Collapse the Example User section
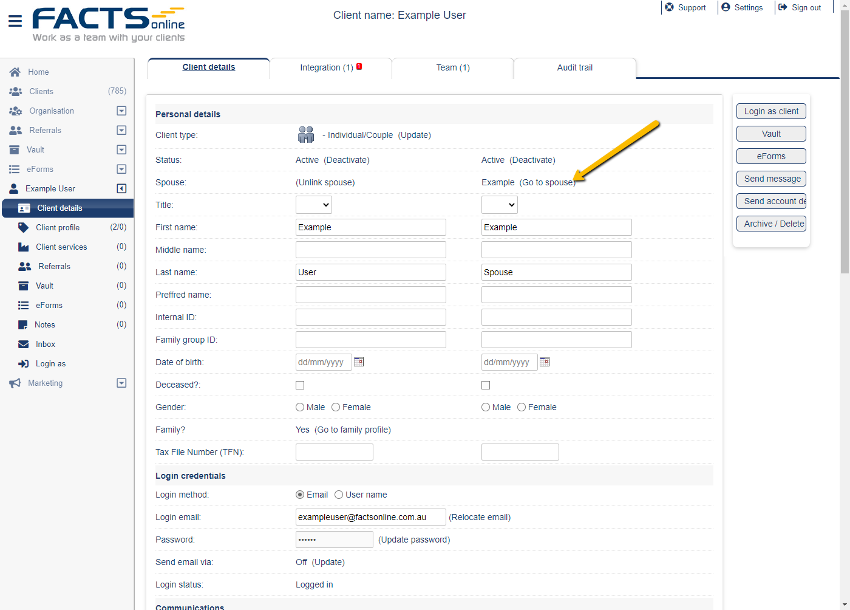850x610 pixels. [121, 188]
